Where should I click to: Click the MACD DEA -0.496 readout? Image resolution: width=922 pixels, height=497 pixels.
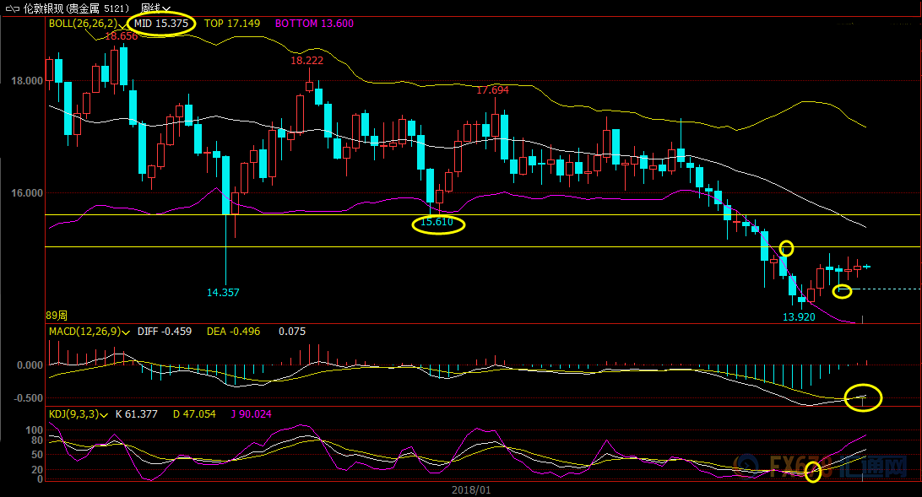click(238, 332)
